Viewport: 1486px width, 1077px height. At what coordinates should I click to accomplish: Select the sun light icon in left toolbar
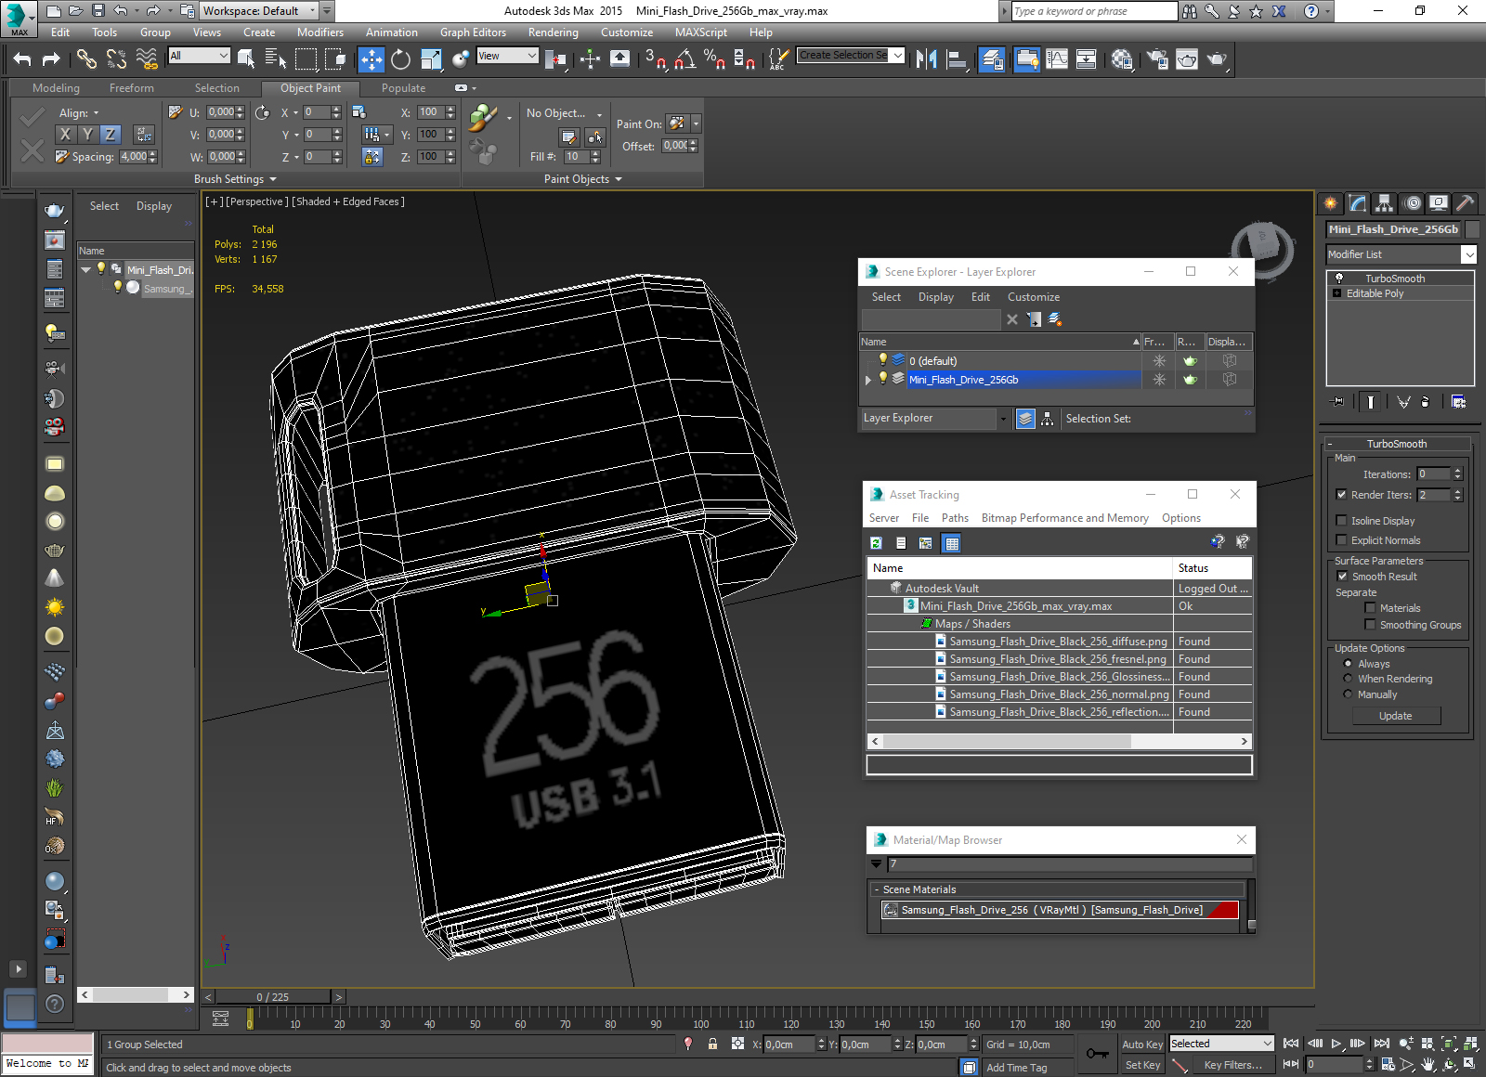(x=55, y=607)
